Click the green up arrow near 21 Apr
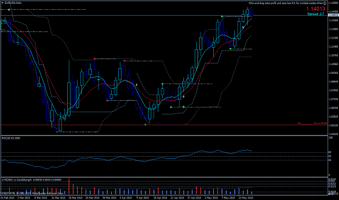The image size is (339, 200). (x=183, y=107)
